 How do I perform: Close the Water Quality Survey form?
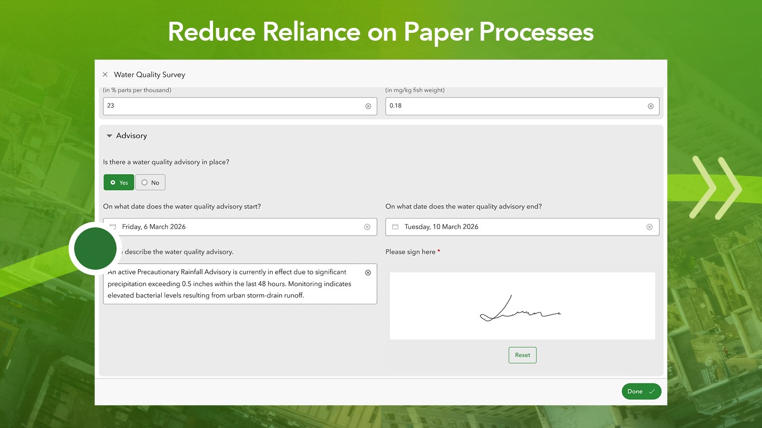[x=105, y=75]
